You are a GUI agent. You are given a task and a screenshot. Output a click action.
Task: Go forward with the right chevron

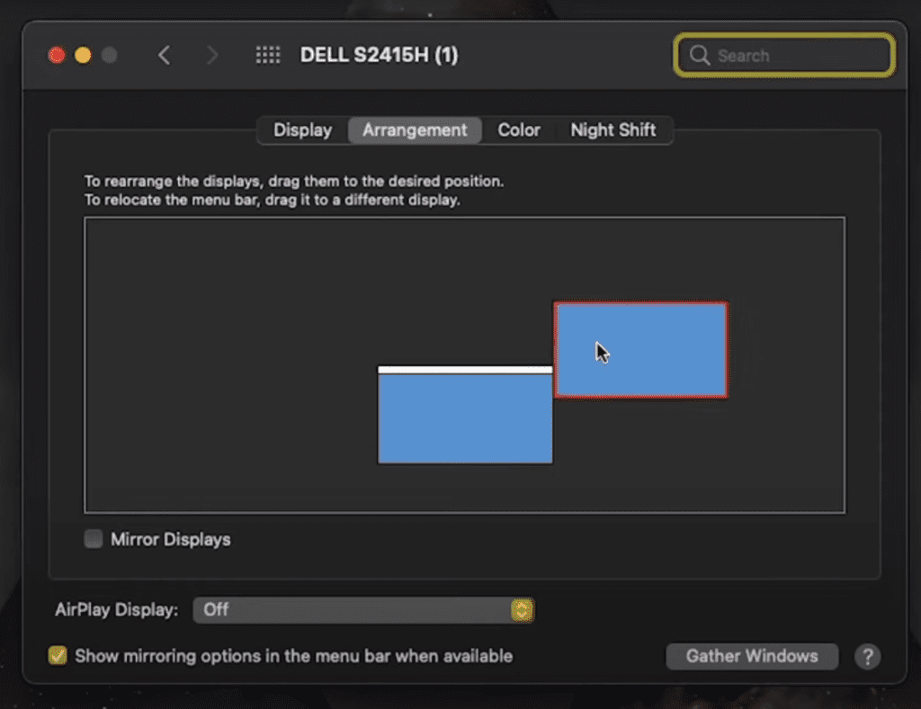tap(212, 55)
